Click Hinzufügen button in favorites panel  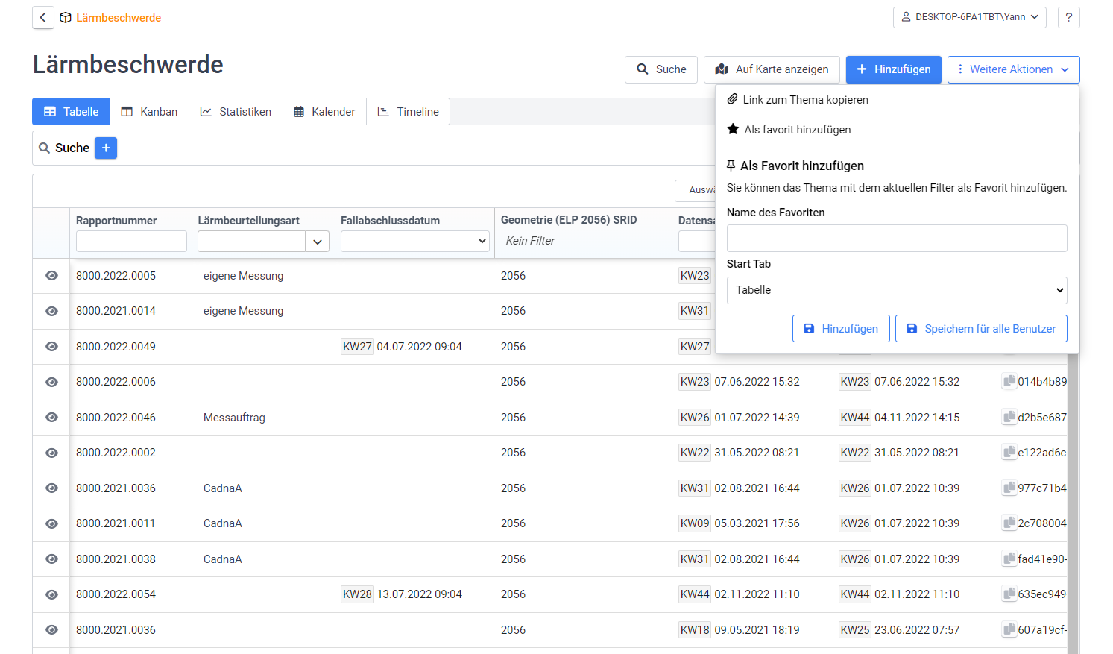(x=841, y=329)
